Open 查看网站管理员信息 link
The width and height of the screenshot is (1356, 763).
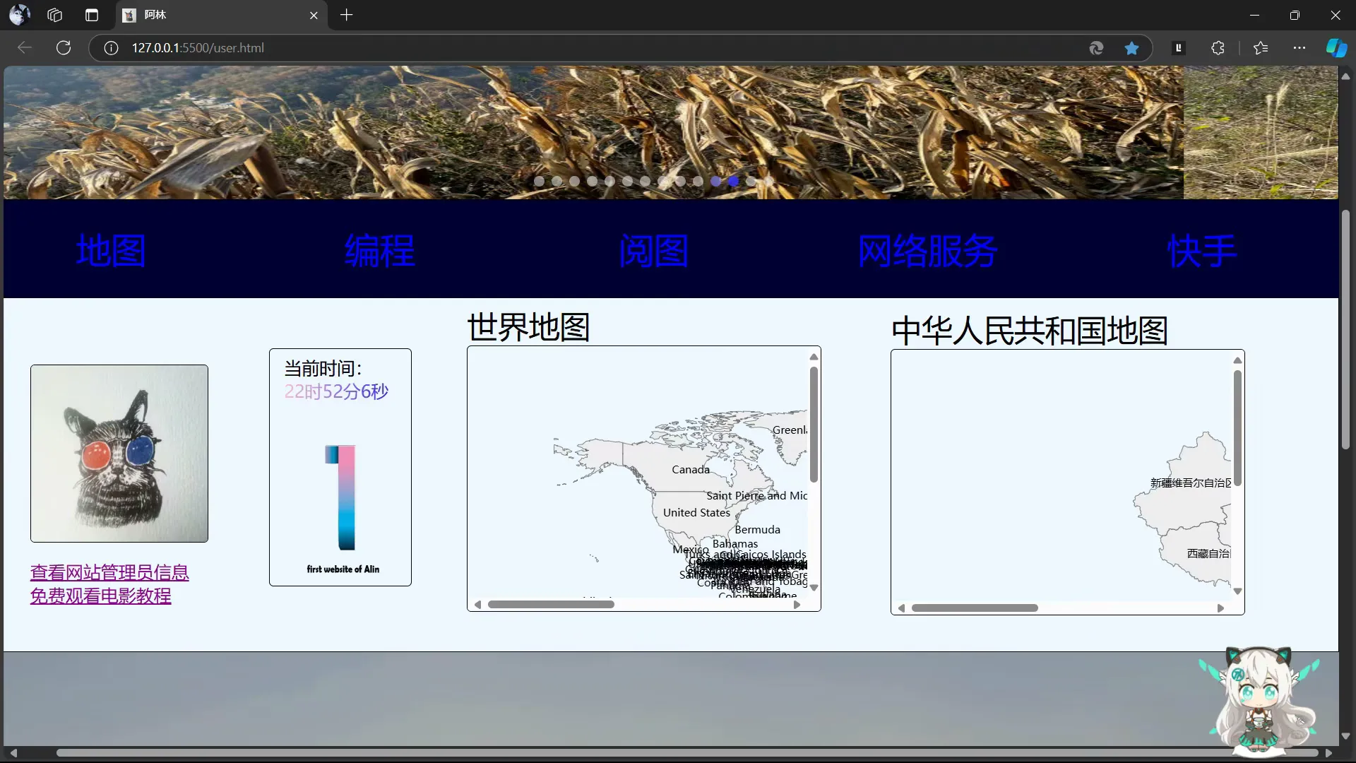109,572
